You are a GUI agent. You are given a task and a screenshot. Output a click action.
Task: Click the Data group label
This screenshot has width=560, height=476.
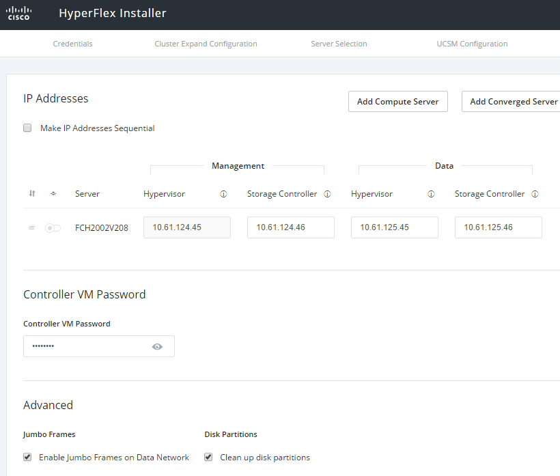point(444,166)
